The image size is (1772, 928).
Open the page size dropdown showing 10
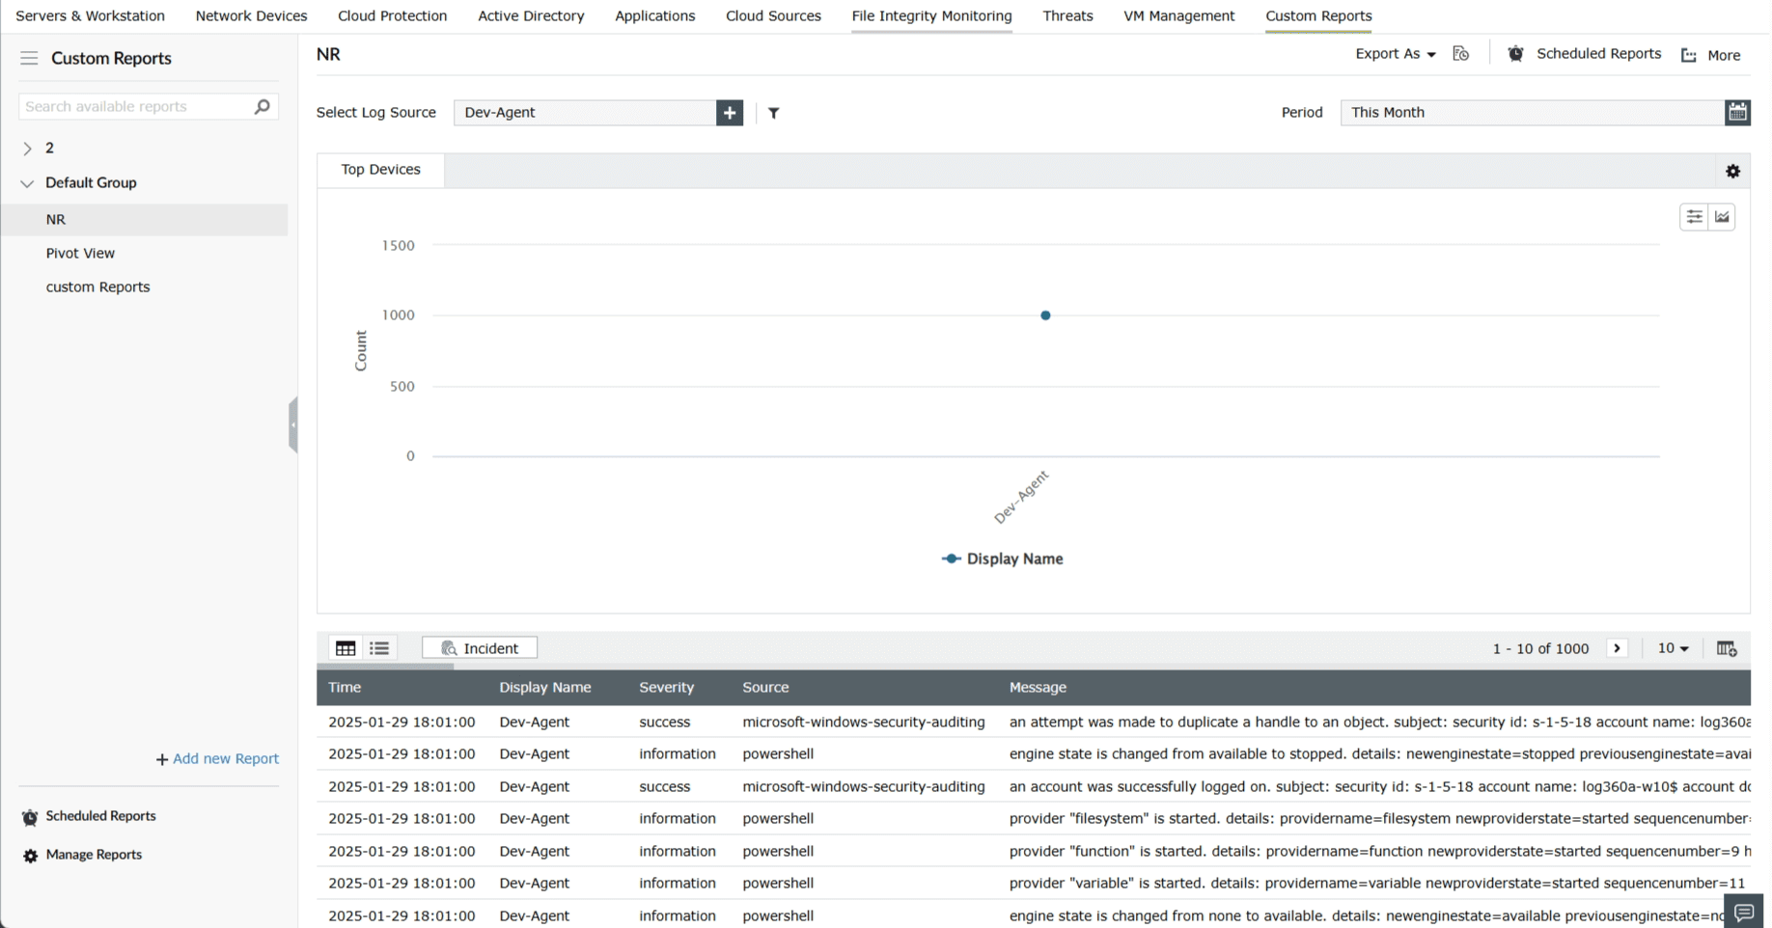[1673, 647]
